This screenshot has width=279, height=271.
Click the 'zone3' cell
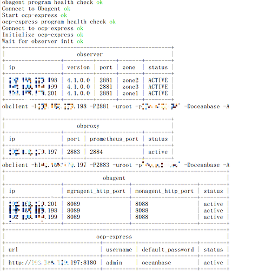pyautogui.click(x=130, y=87)
